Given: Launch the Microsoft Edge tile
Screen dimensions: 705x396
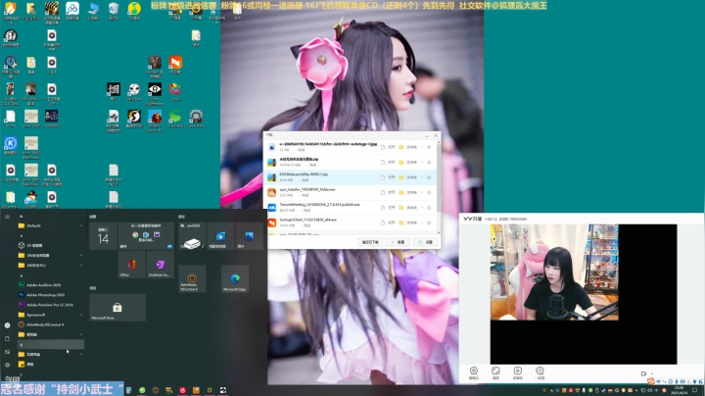Looking at the screenshot, I should click(235, 279).
